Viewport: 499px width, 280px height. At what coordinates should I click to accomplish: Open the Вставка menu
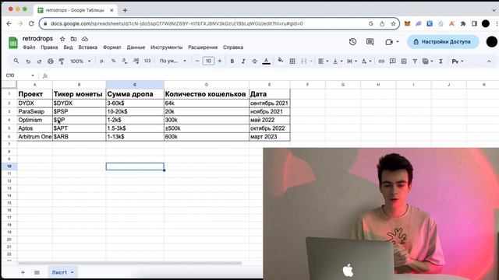pos(88,47)
